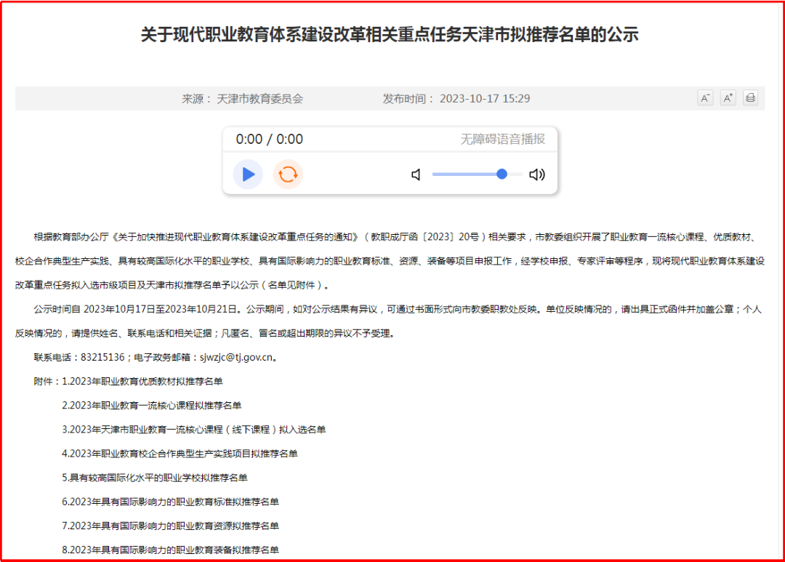Screen dimensions: 785x562
Task: Open attachment 3 线下课程拟入选名单
Action: (193, 430)
